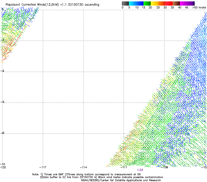Viewport: 207px width, 182px height.
Task: Click the chart title 'Rapidscat Corrected Winds(12.5KM)'
Action: coord(32,5)
